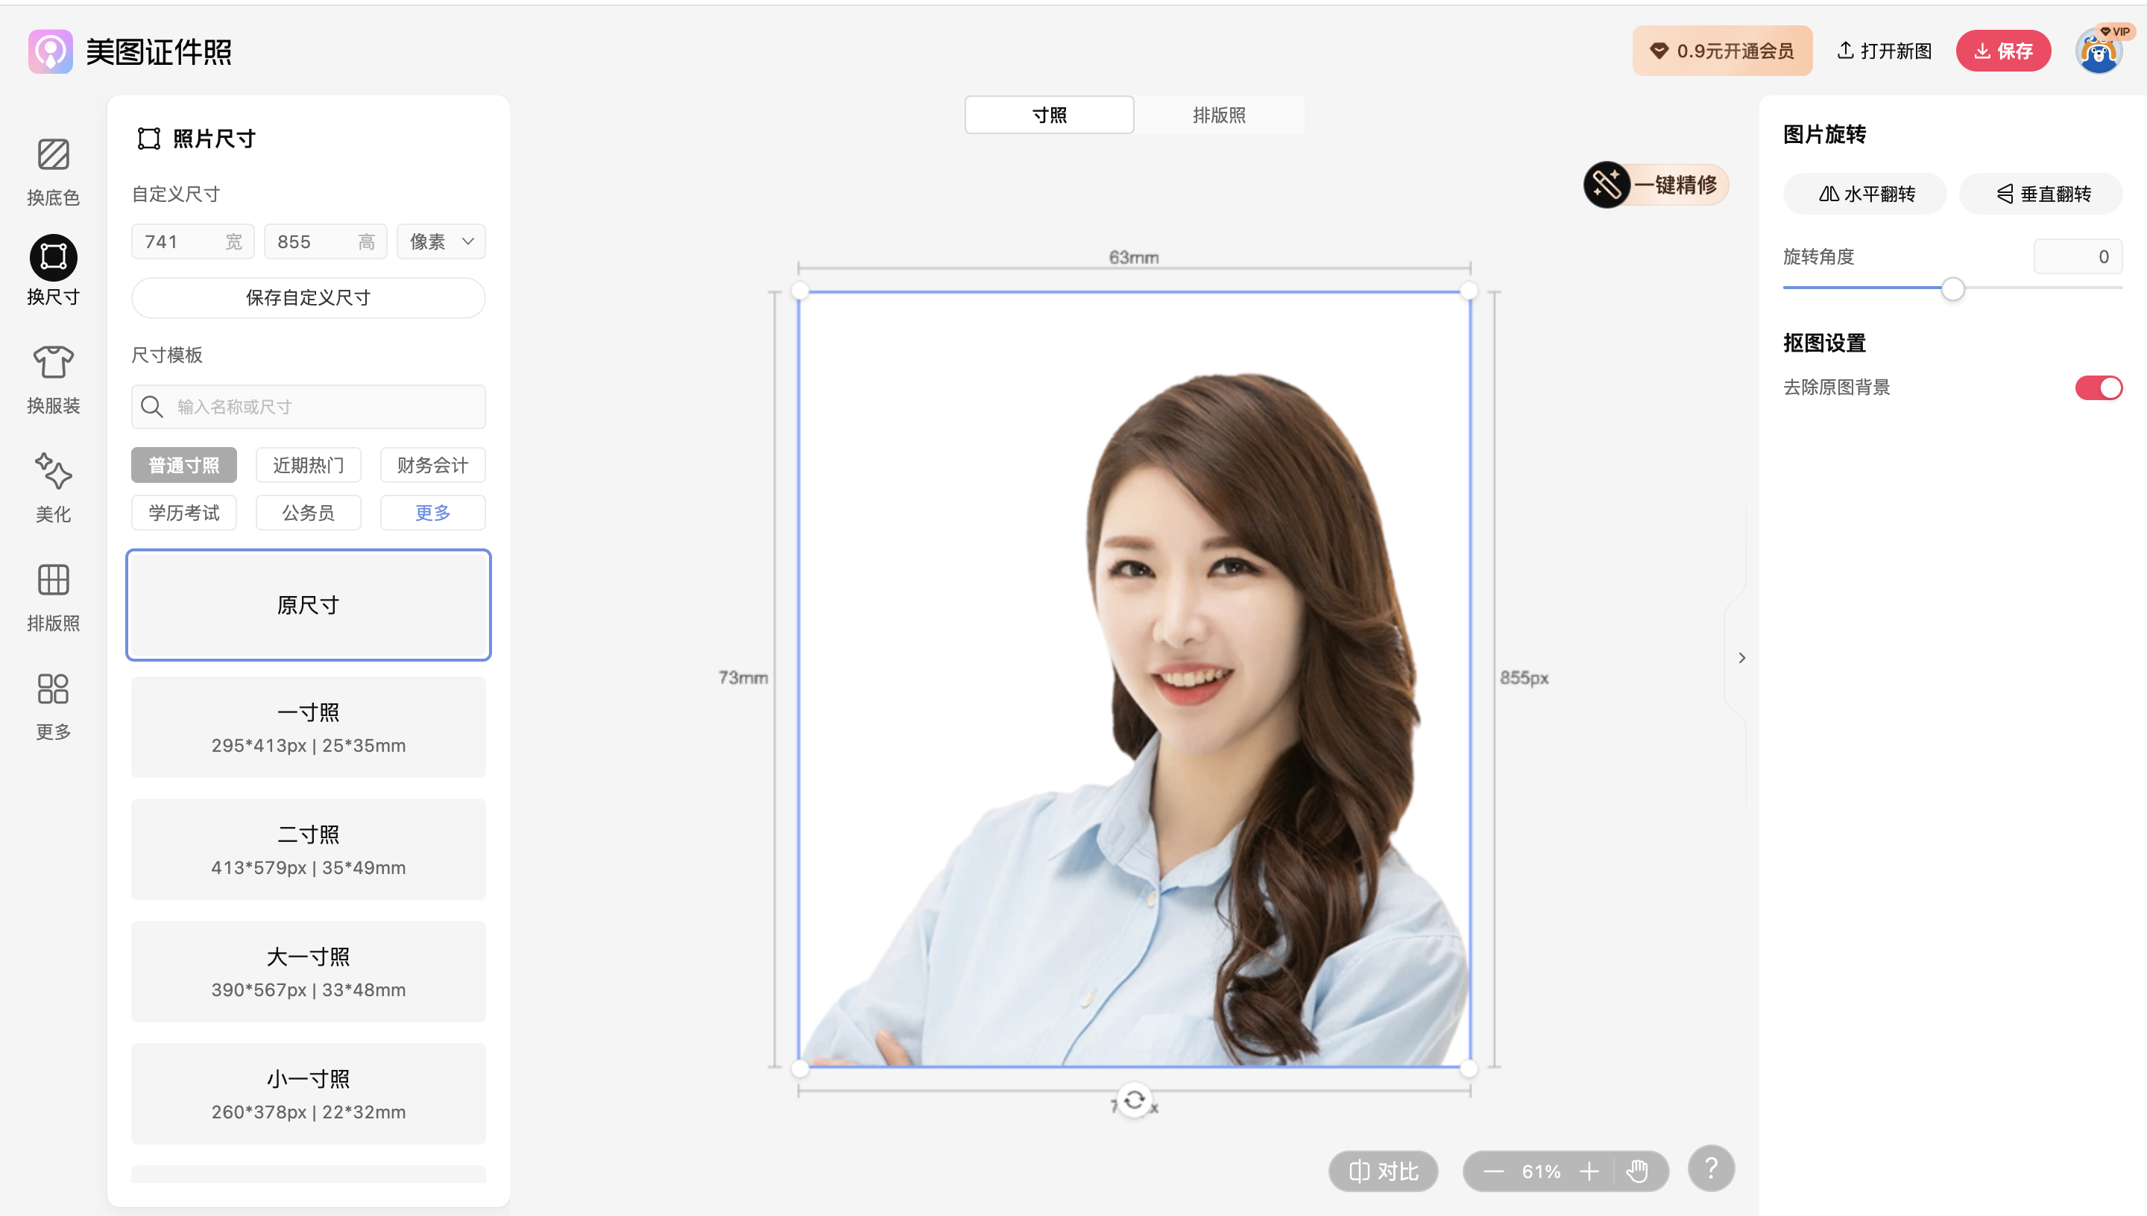
Task: Open the 换底色 background color tool
Action: point(53,155)
